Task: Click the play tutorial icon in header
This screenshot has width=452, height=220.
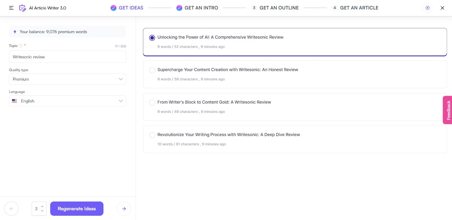Action: (427, 8)
